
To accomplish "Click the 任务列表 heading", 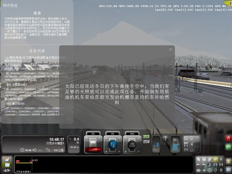I will 37,51.
